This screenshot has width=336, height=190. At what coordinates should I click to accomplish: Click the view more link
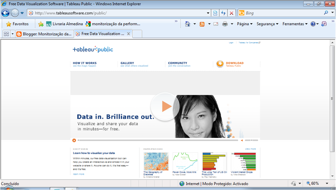coord(250,149)
